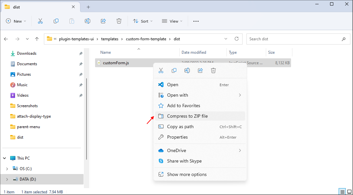The width and height of the screenshot is (353, 195).
Task: Click the Rename icon in the context menu
Action: tap(187, 70)
